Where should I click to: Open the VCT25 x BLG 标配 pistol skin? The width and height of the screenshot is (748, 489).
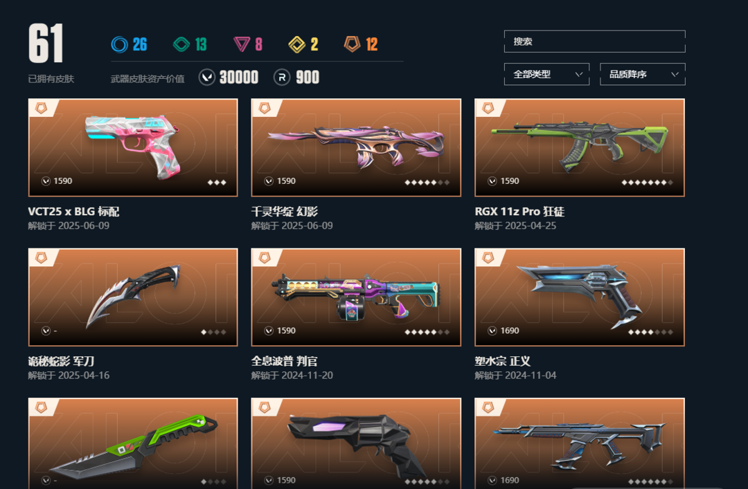pyautogui.click(x=133, y=148)
